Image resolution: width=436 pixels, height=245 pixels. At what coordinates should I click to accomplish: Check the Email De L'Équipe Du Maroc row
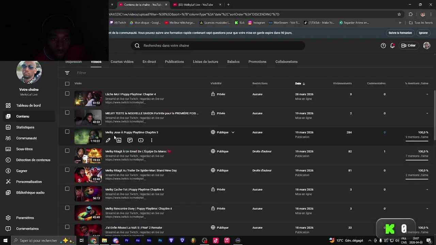pyautogui.click(x=67, y=151)
